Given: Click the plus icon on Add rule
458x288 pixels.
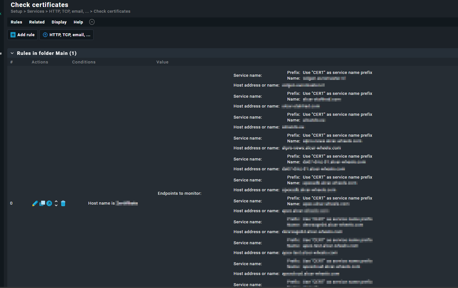Looking at the screenshot, I should click(x=13, y=35).
